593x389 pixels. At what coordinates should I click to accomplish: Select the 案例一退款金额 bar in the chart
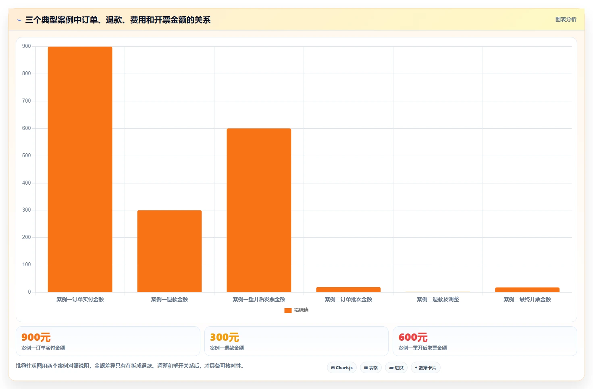tap(169, 251)
